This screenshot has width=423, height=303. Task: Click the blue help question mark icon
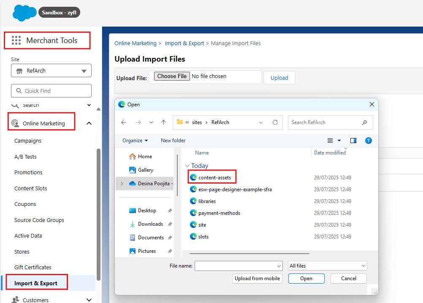point(368,141)
